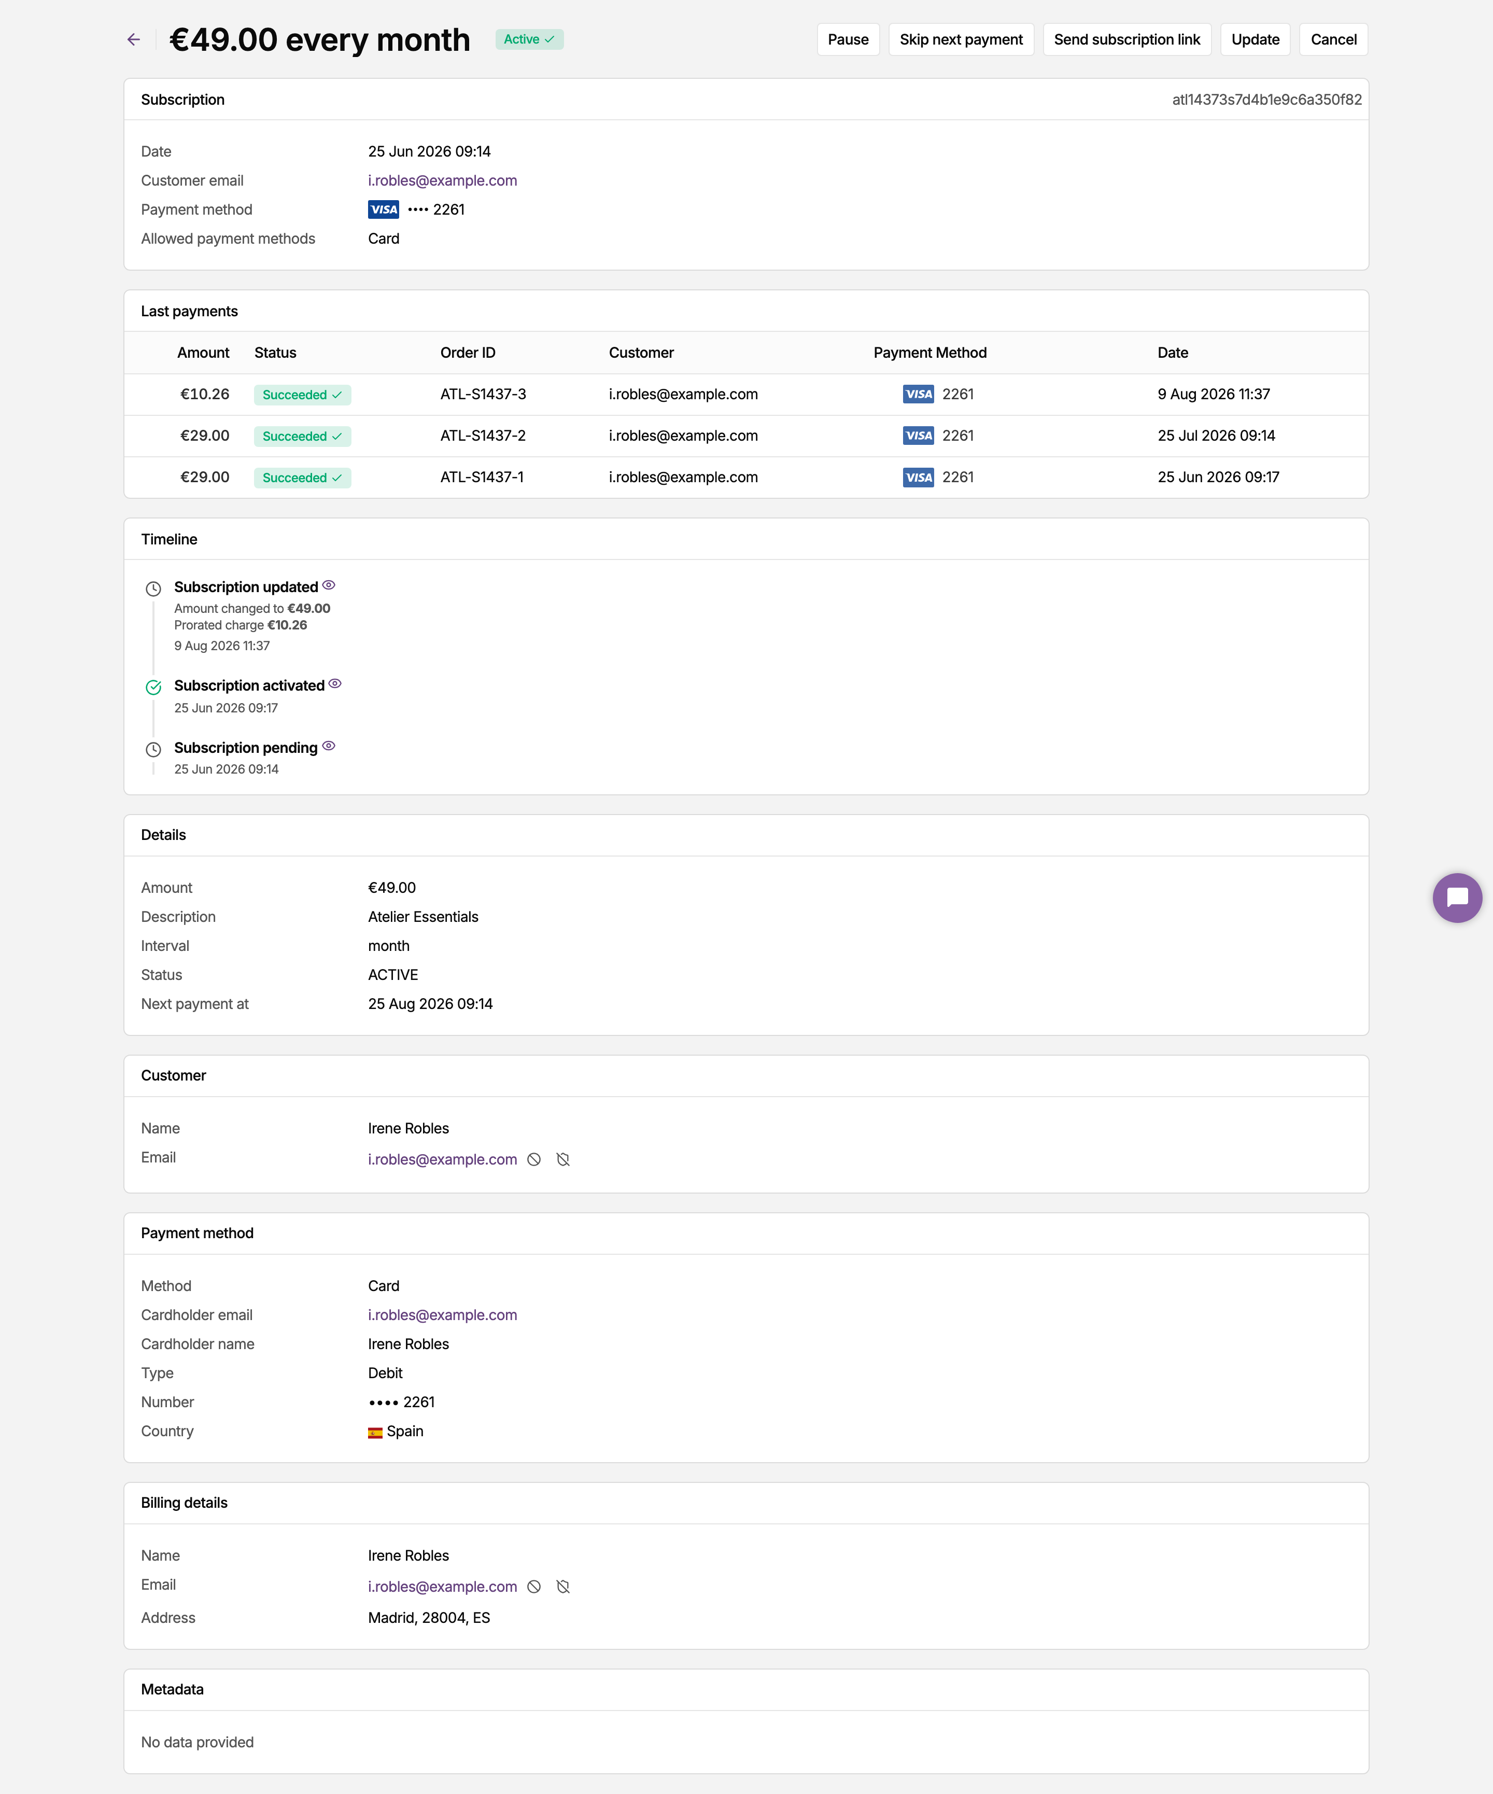1493x1794 pixels.
Task: Click the Active status badge
Action: click(x=530, y=39)
